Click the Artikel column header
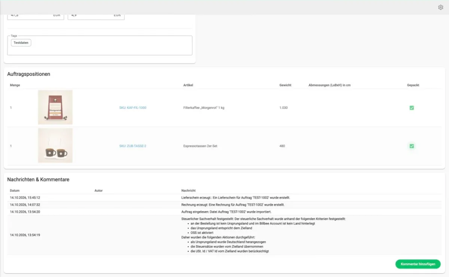The height and width of the screenshot is (277, 449). point(188,85)
